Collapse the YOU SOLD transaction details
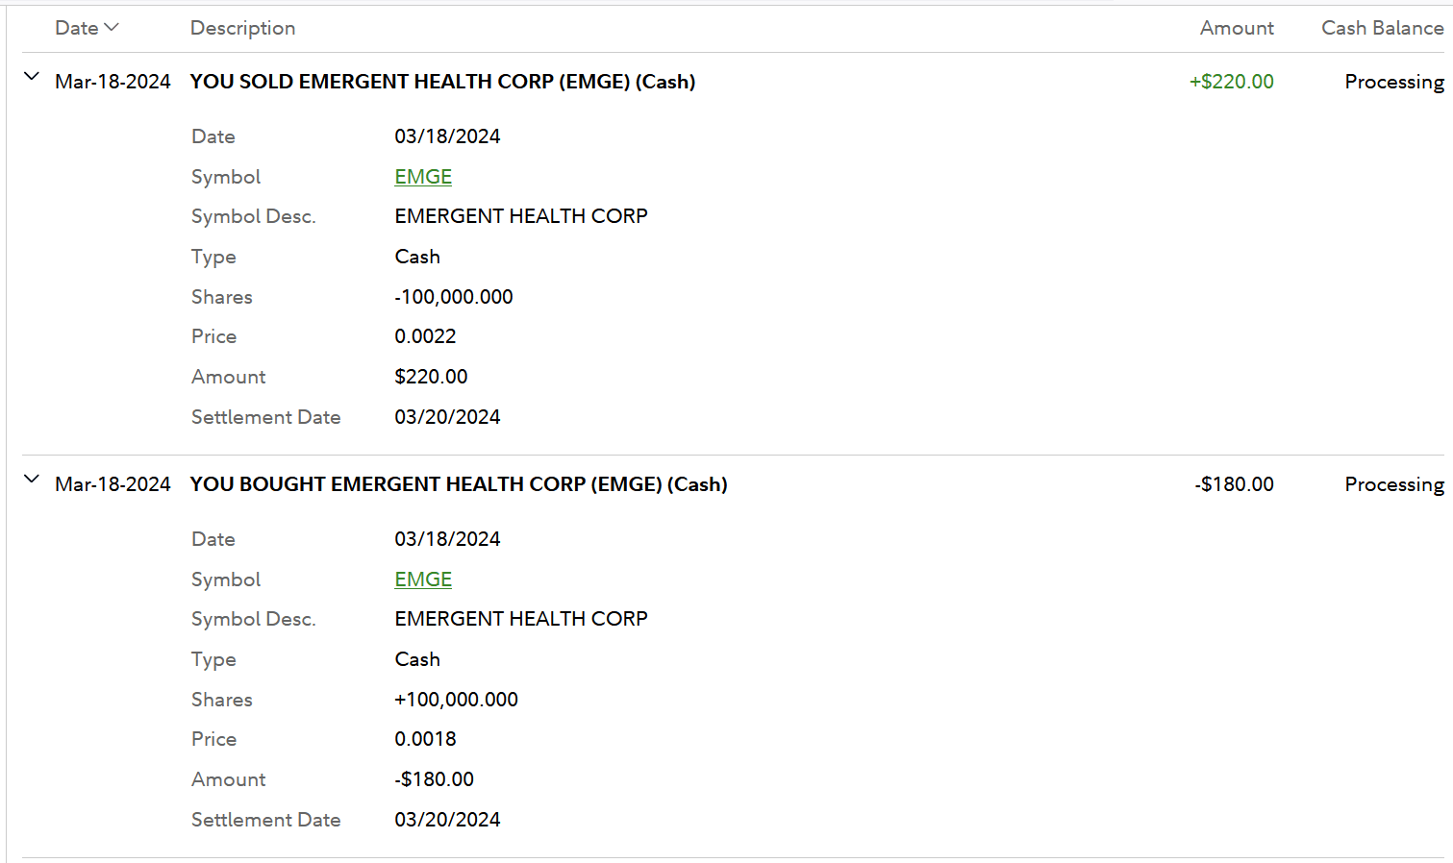Viewport: 1453px width, 863px height. [x=32, y=77]
